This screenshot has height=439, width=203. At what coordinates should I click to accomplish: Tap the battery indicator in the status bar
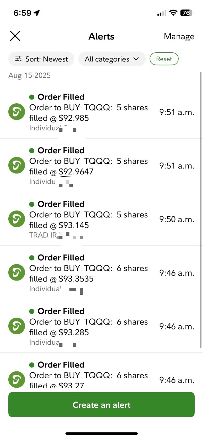click(x=186, y=13)
